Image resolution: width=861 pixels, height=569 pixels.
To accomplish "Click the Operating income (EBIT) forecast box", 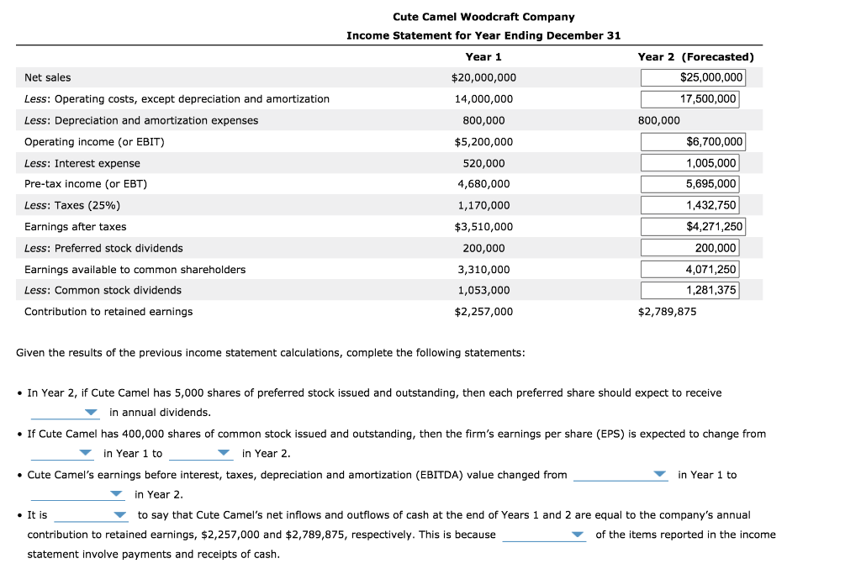I will (x=693, y=141).
